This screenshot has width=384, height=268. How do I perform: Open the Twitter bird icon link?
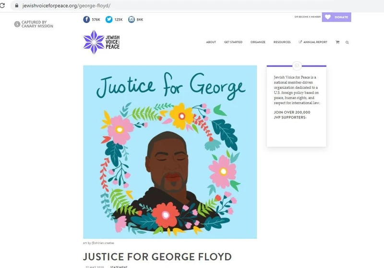coord(109,19)
